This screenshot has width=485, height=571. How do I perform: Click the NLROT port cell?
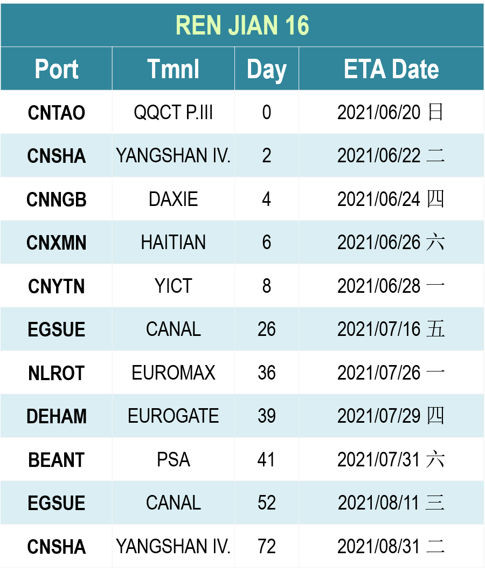click(57, 373)
